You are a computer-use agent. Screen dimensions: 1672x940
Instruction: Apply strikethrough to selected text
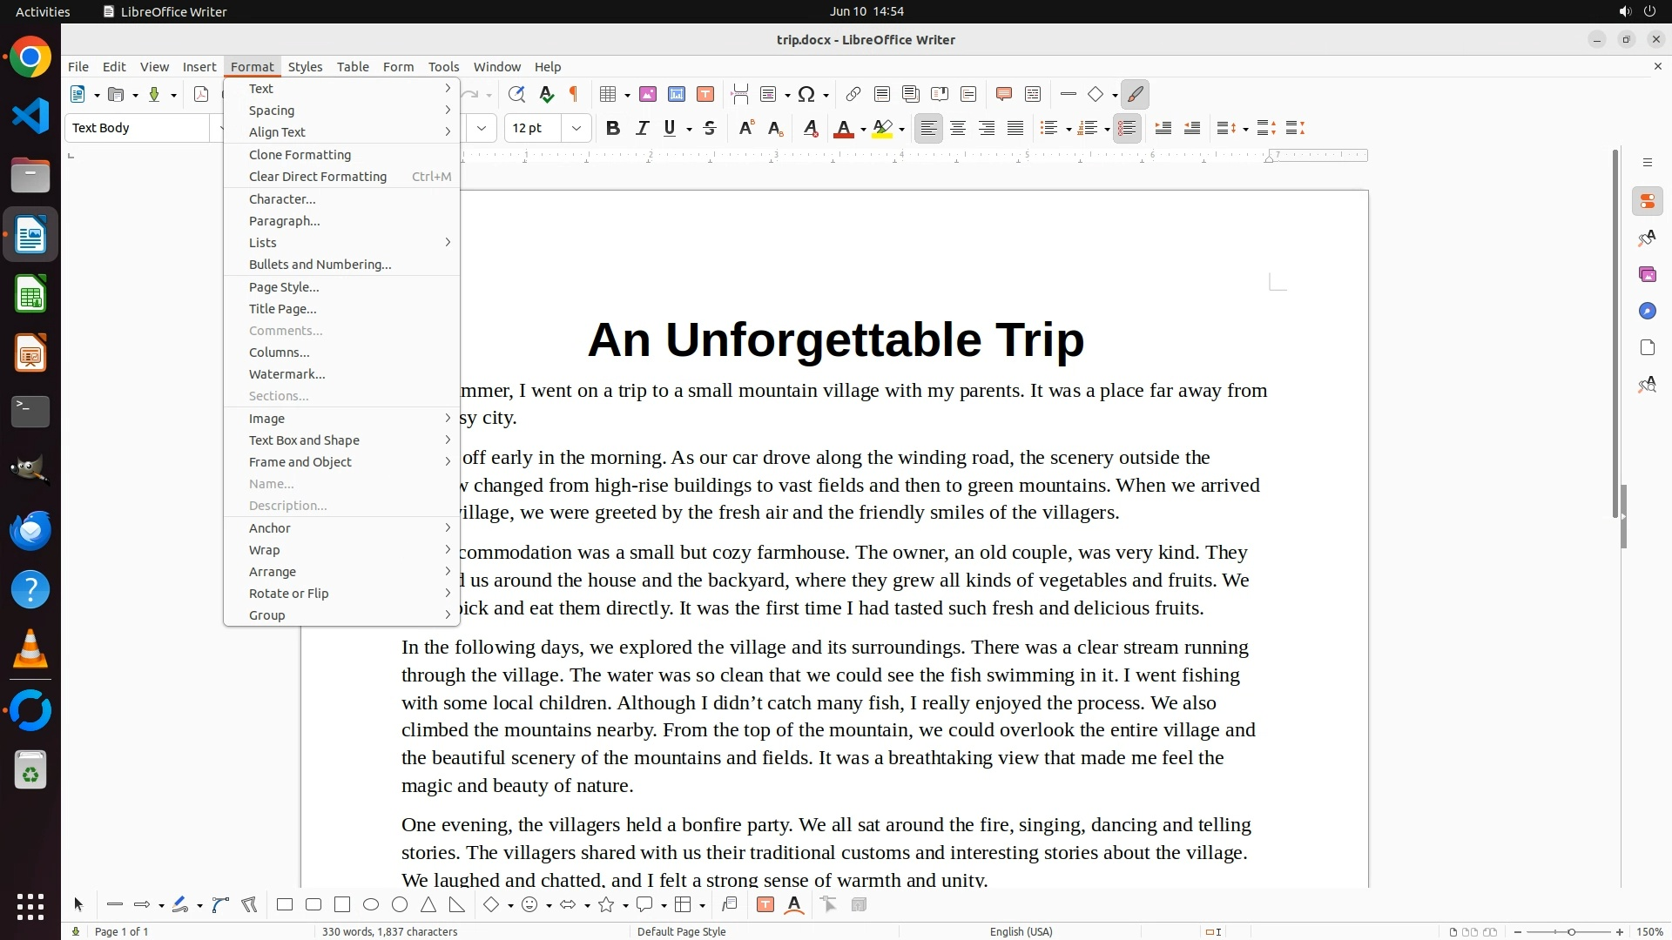(710, 128)
